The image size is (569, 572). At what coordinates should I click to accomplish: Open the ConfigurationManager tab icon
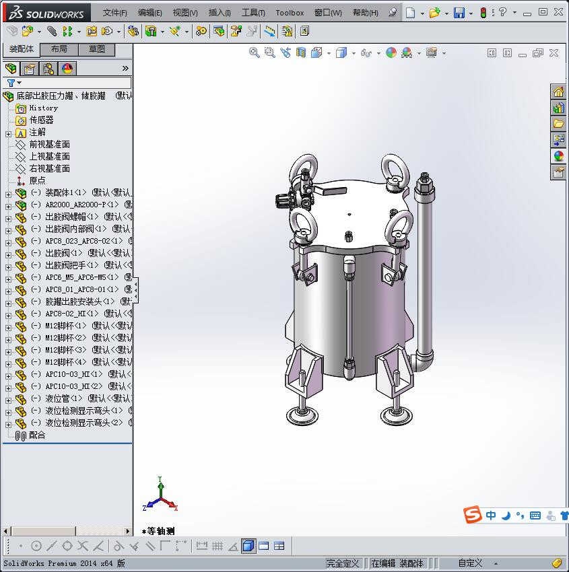click(48, 68)
